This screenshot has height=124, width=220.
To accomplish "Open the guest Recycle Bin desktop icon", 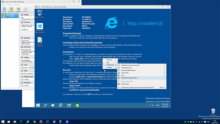I will point(40,14).
